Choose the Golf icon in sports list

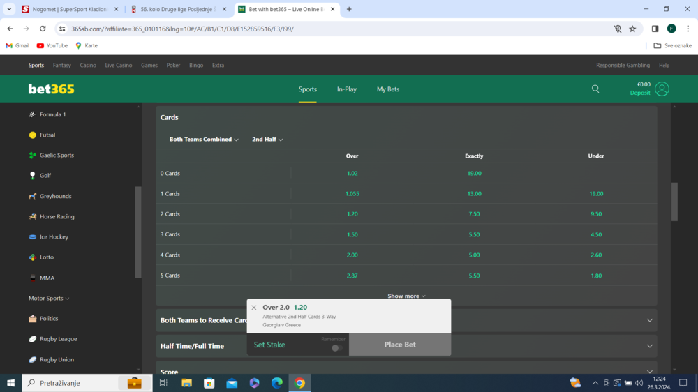[33, 176]
